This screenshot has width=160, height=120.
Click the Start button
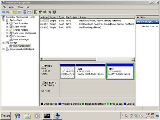point(5,116)
